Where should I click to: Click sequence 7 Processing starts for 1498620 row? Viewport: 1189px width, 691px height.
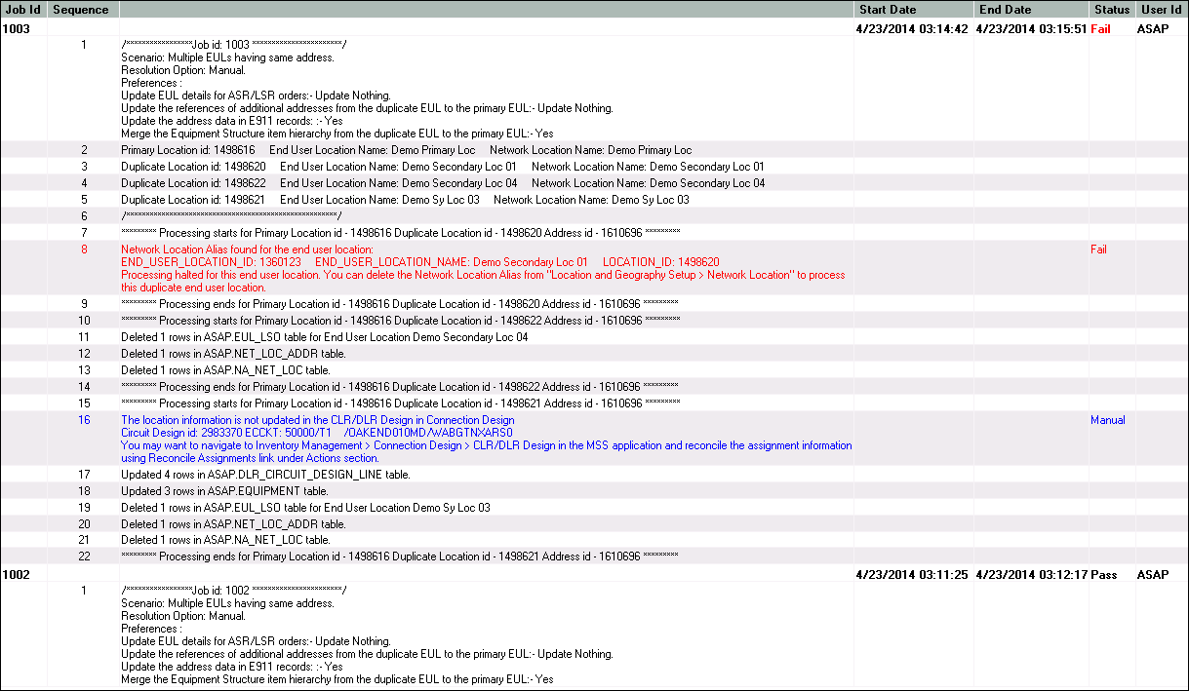click(594, 233)
